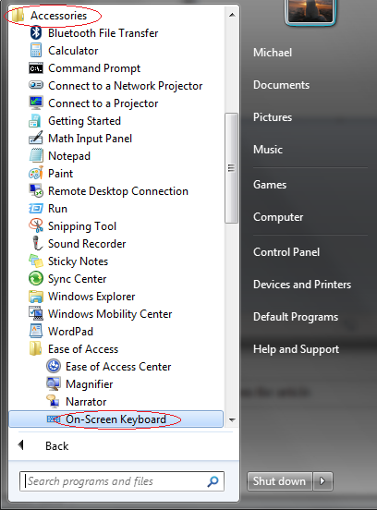Click the Command Prompt label

point(94,68)
